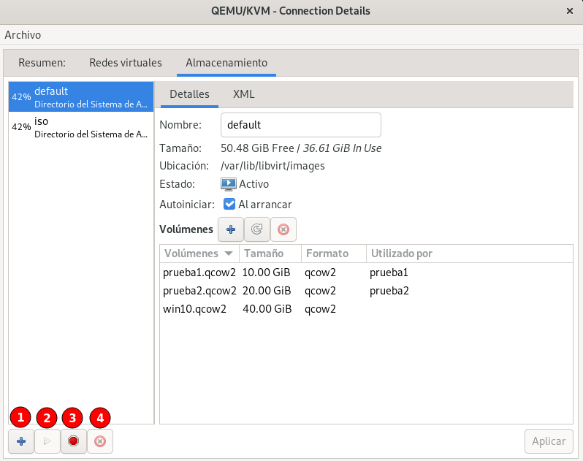Click the add storage pool plus button

[21, 441]
